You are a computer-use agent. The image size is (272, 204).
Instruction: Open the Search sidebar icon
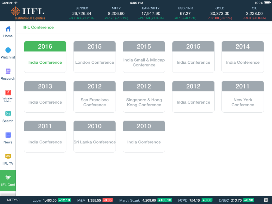click(8, 114)
